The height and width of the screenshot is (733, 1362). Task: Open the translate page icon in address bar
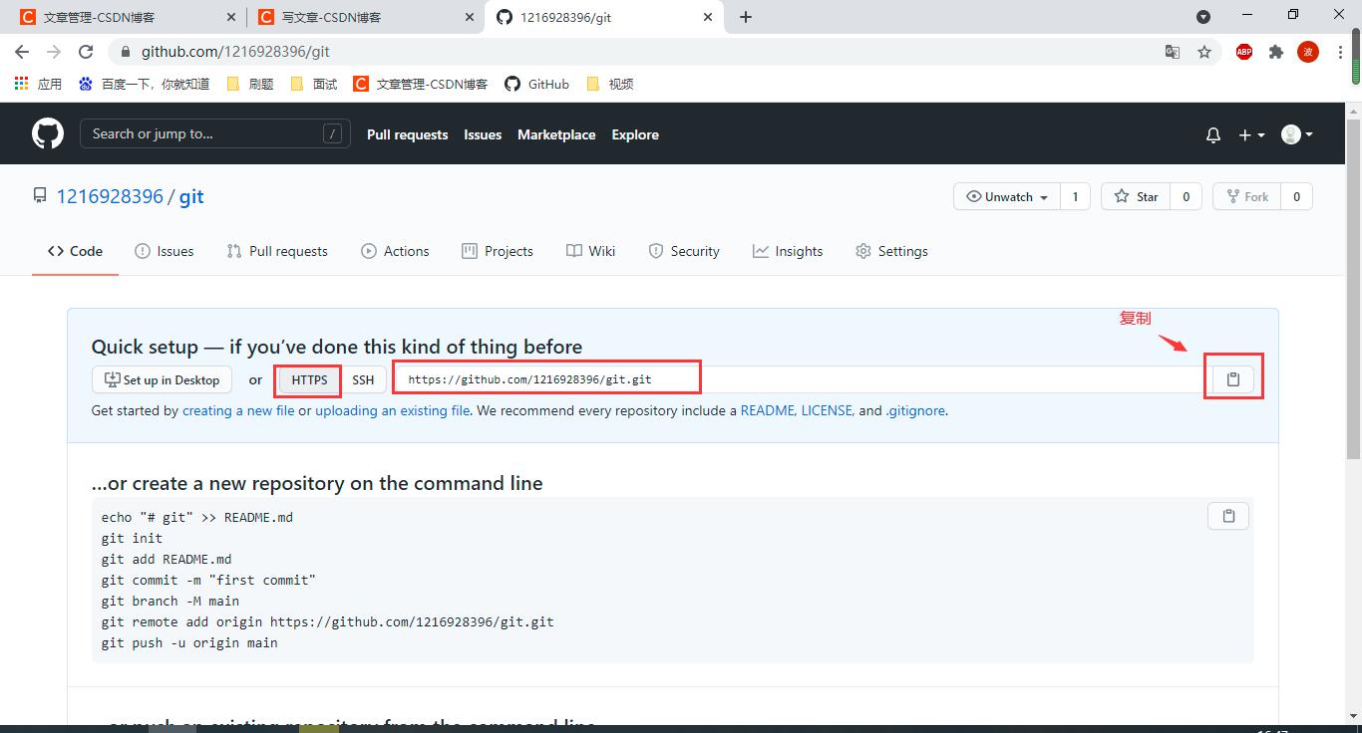coord(1173,52)
